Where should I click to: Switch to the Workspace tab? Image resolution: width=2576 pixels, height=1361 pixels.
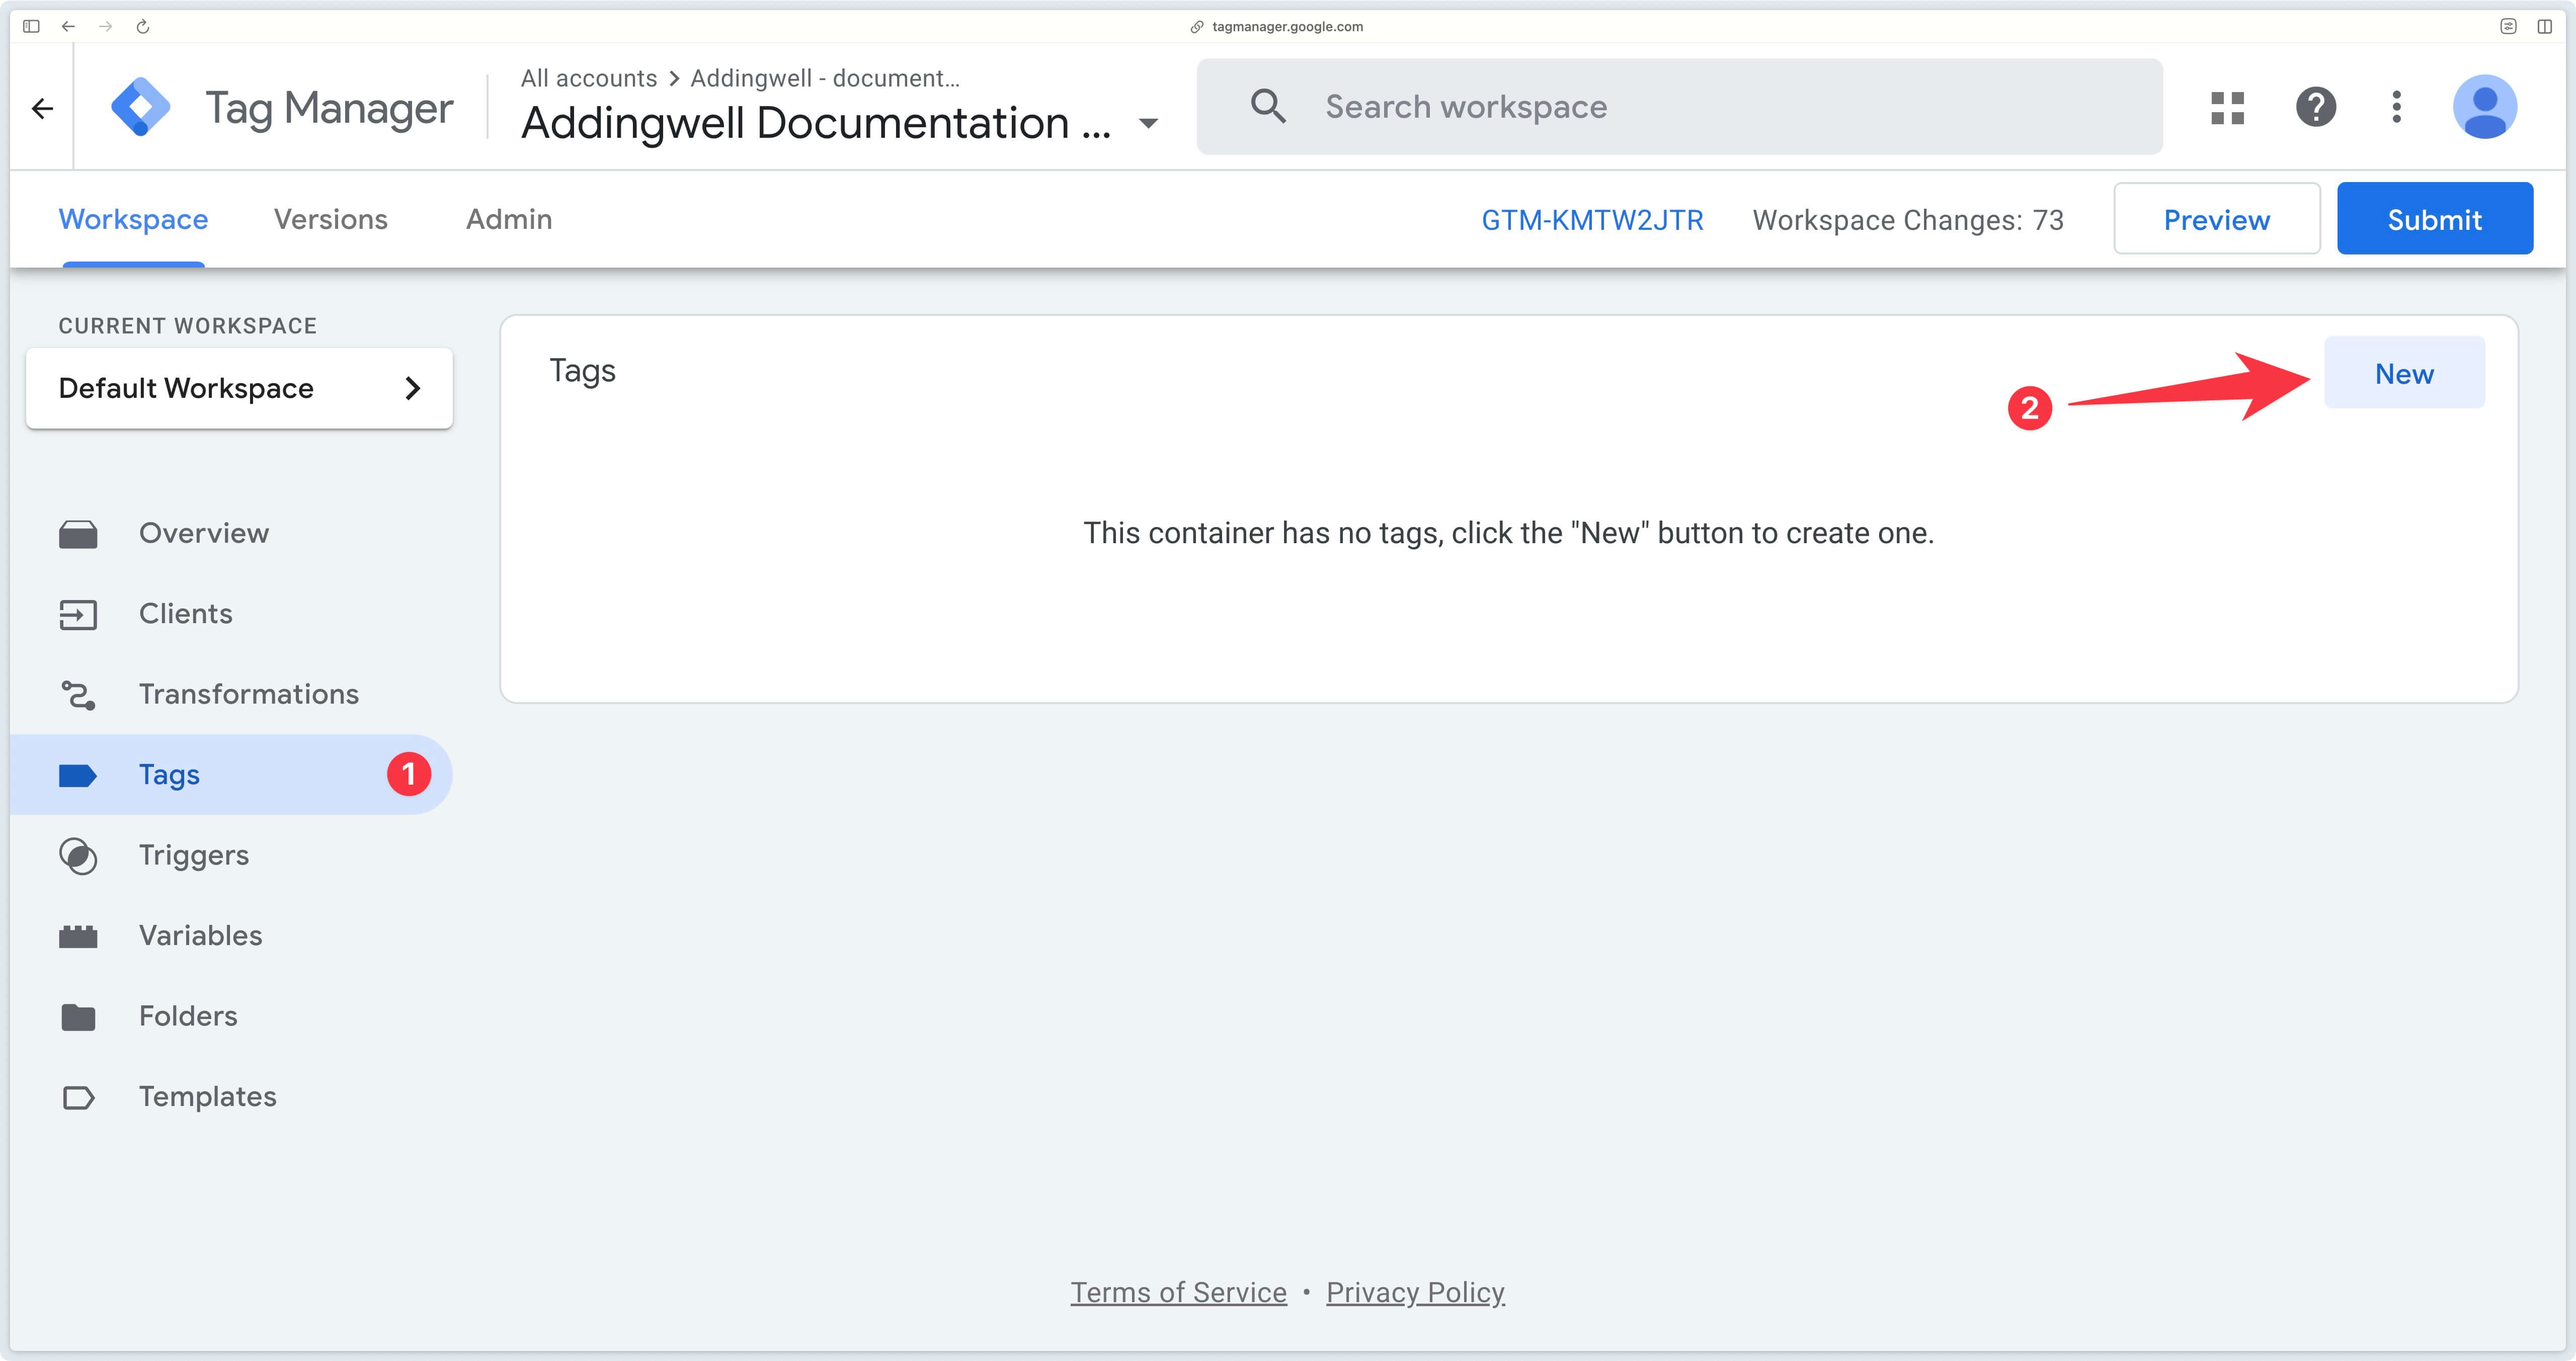(x=133, y=219)
